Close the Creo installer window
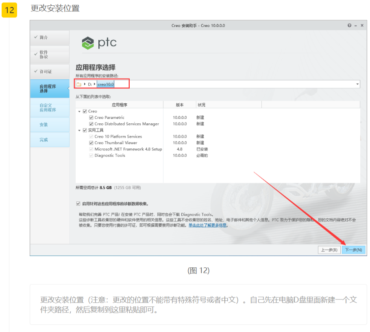This screenshot has width=370, height=332. pyautogui.click(x=362, y=26)
